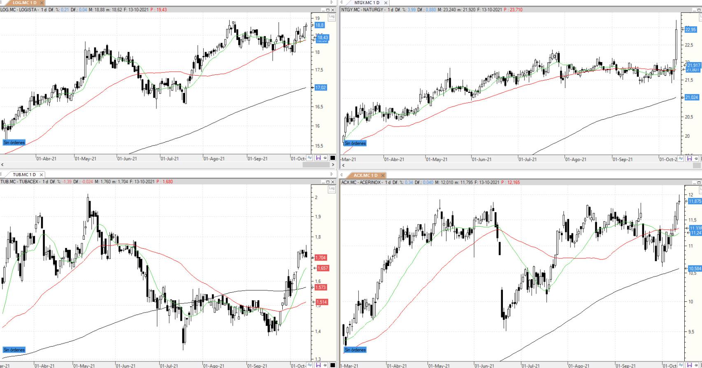Screen dimensions: 702x368
Task: Click the save icon in ACERINOX chart
Action: (x=689, y=365)
